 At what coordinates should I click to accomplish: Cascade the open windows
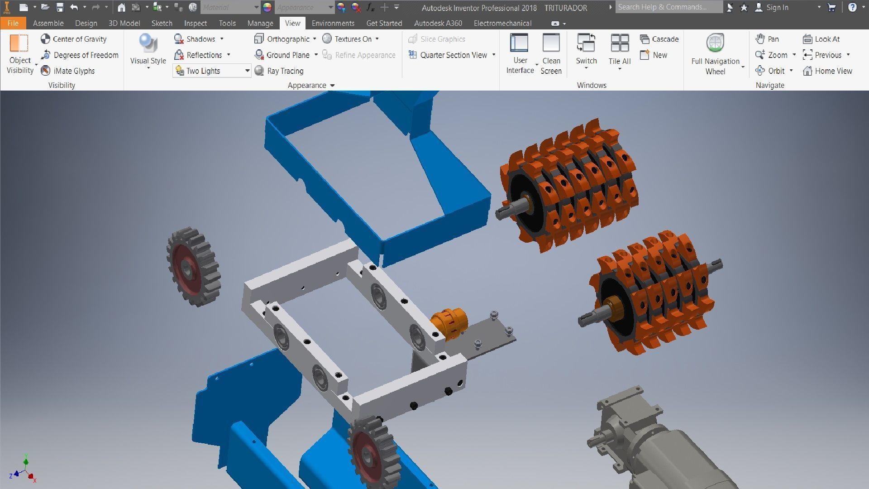point(659,39)
